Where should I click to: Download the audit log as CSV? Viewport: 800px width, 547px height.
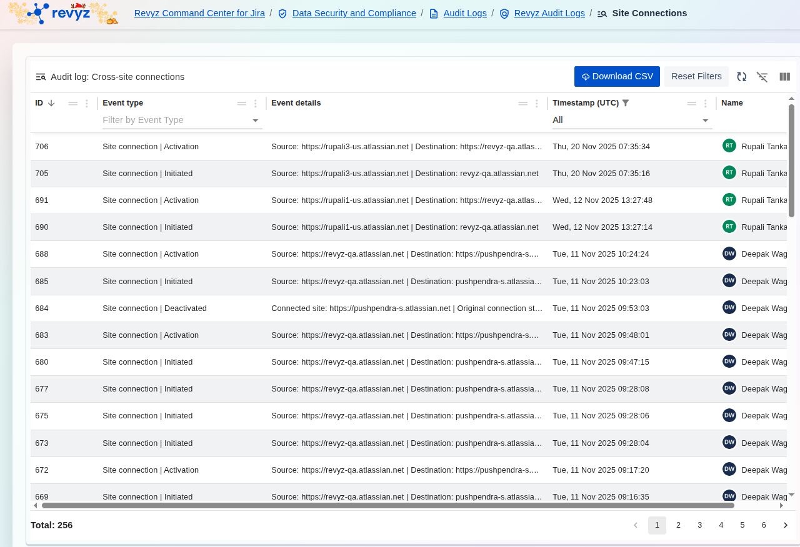click(617, 76)
